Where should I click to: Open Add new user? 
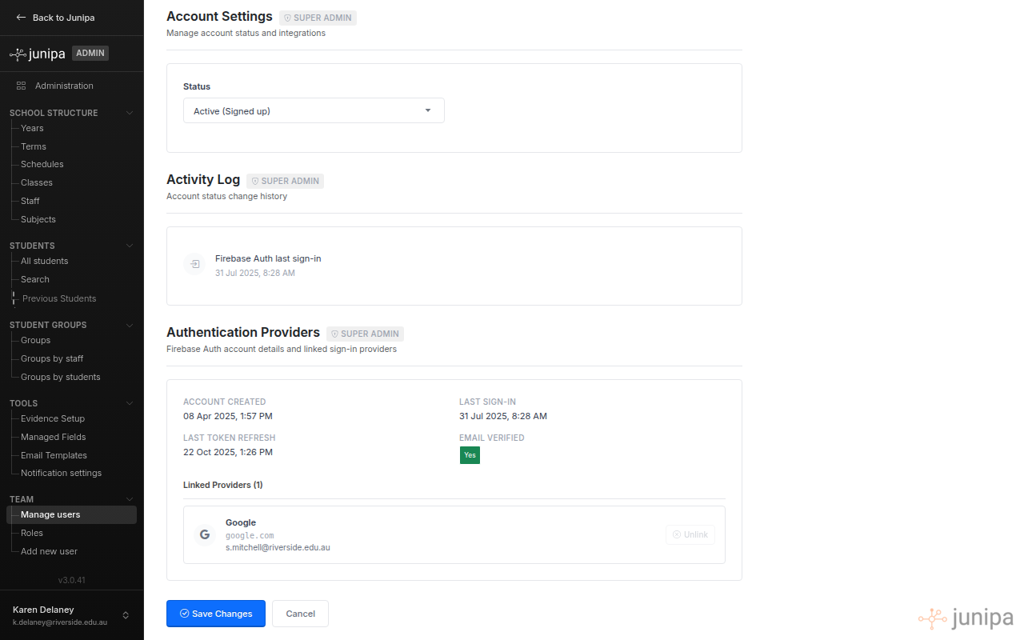click(x=49, y=551)
